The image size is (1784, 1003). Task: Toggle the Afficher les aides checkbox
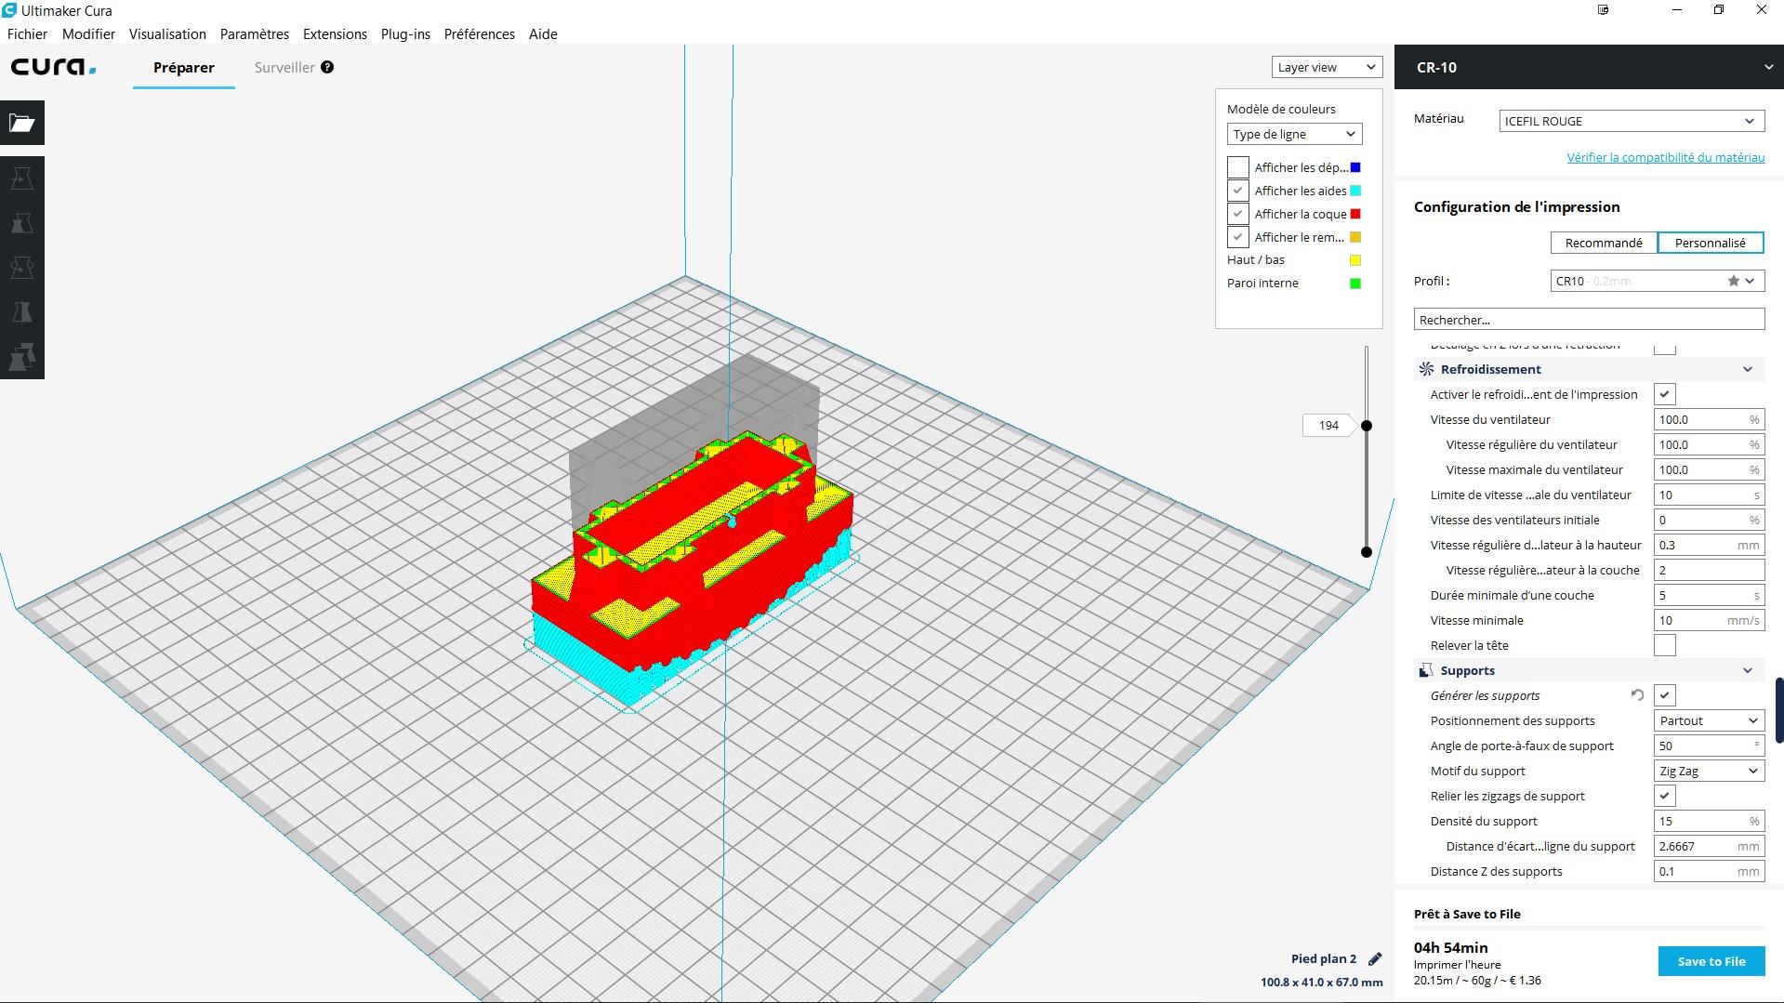pos(1237,191)
